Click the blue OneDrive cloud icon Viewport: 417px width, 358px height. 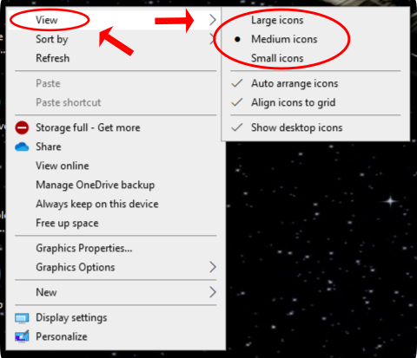[22, 147]
